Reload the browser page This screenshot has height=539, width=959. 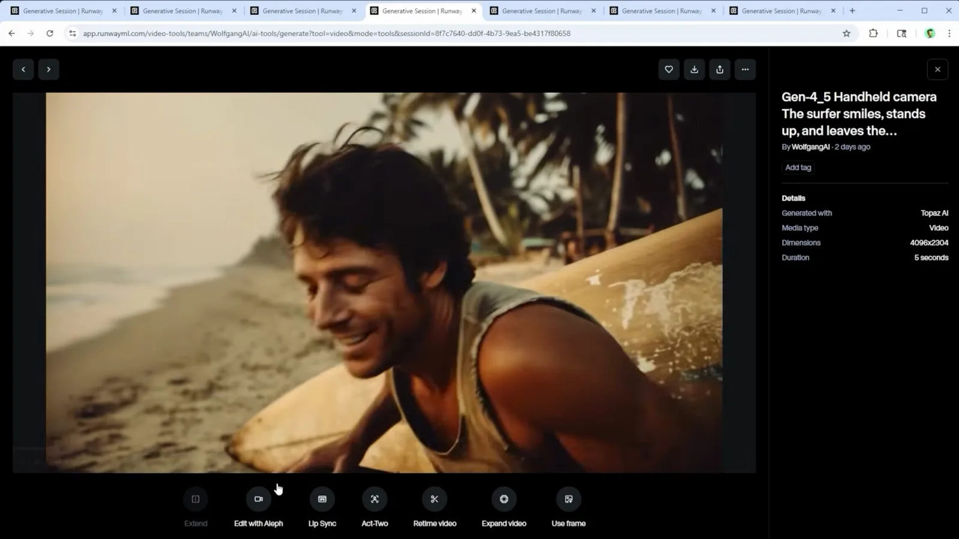tap(50, 34)
